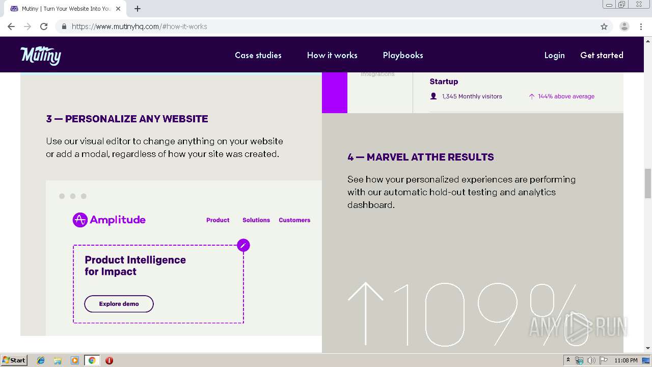Open Case studies page
This screenshot has height=367, width=652.
coord(258,55)
